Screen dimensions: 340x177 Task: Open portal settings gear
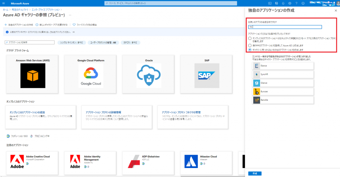(290, 3)
